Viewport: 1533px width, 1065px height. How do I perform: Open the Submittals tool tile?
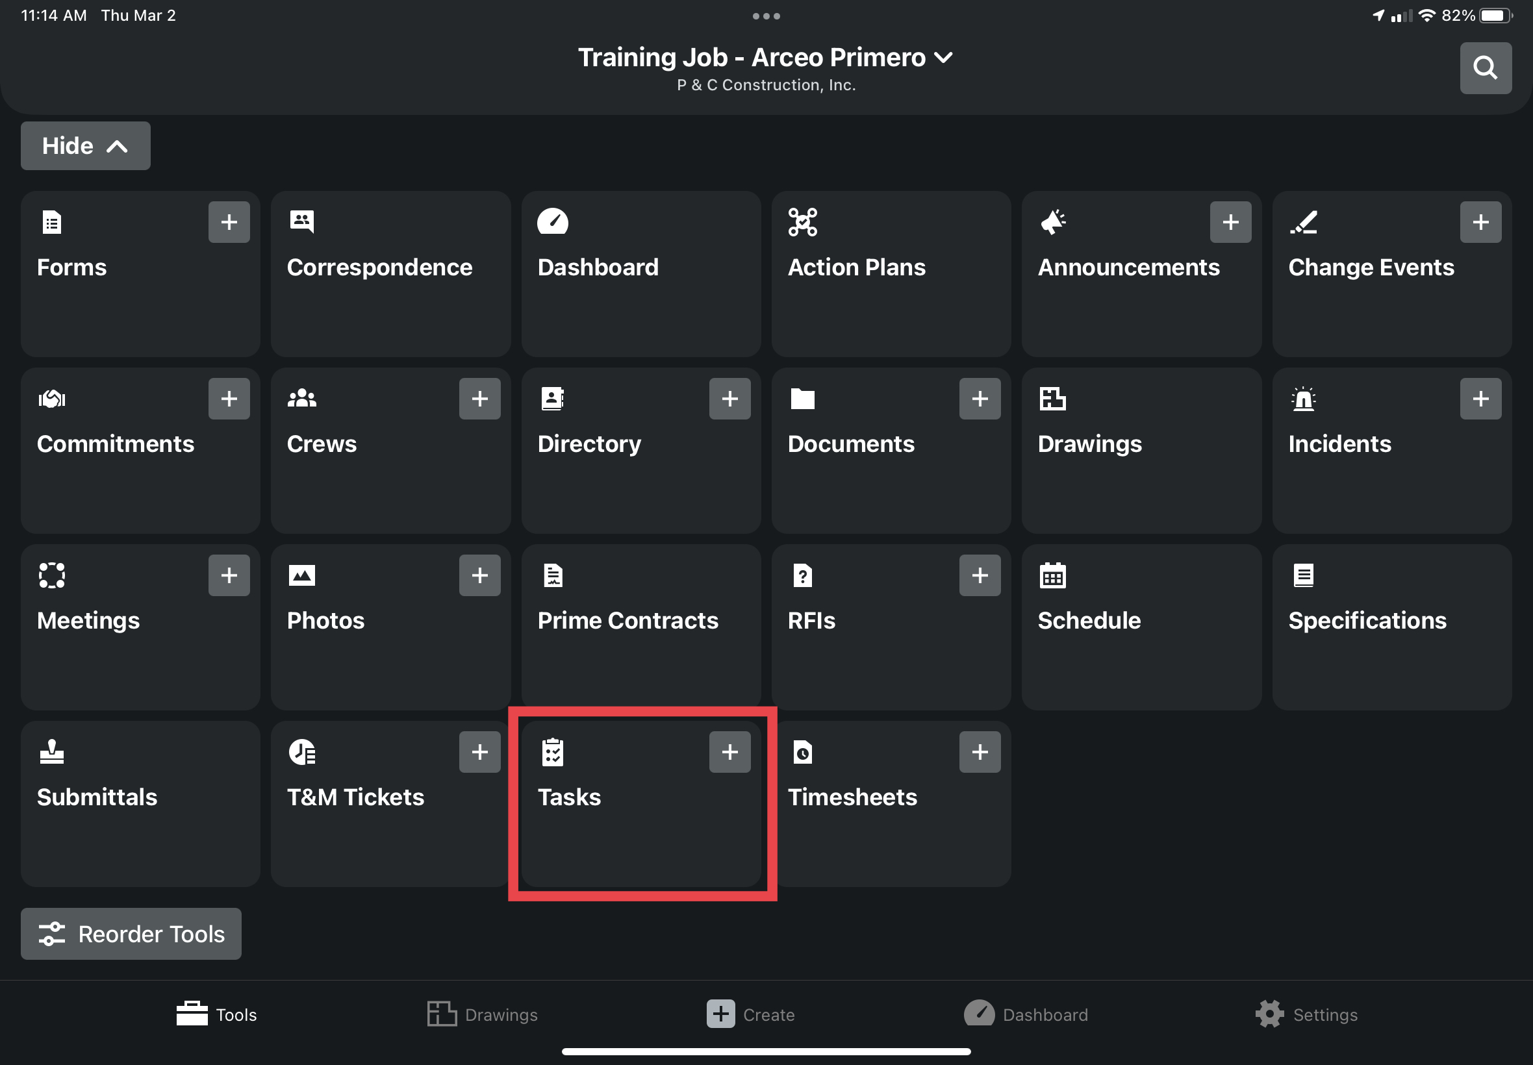(140, 803)
